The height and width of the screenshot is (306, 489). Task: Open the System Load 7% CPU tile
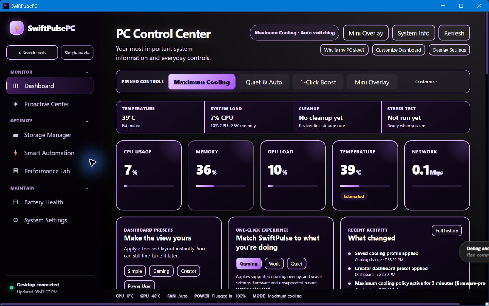click(x=249, y=117)
